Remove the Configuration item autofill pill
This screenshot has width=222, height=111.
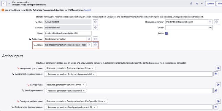[x=94, y=107]
